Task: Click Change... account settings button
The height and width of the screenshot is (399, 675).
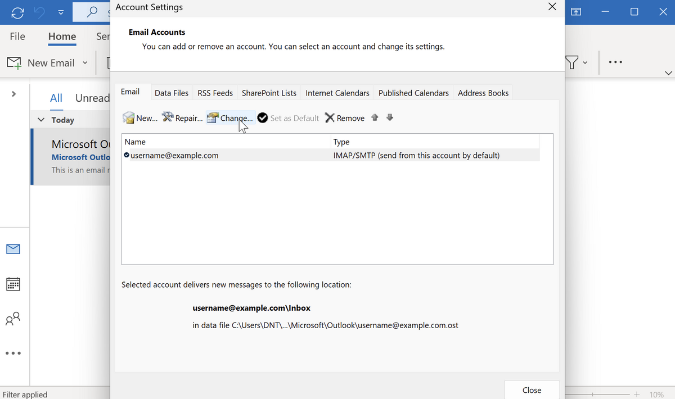Action: point(230,118)
